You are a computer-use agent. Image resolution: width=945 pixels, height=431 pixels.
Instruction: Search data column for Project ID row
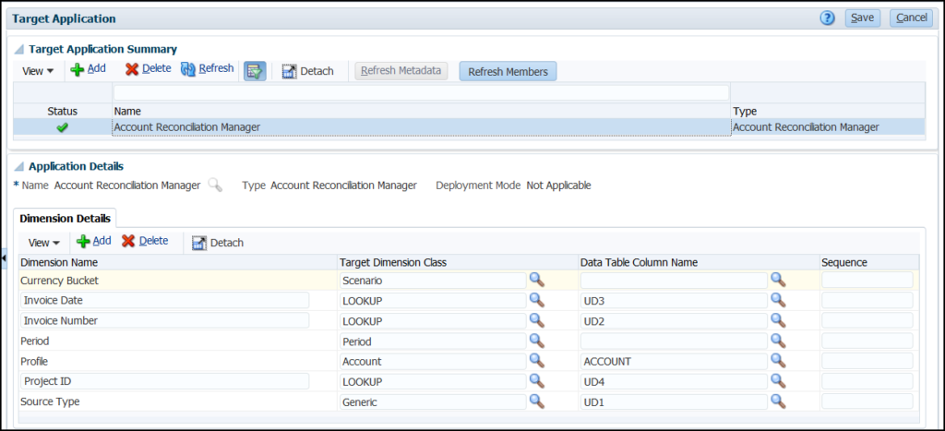[778, 381]
